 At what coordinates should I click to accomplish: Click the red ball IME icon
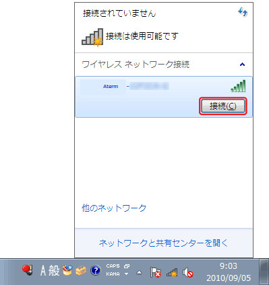click(28, 270)
